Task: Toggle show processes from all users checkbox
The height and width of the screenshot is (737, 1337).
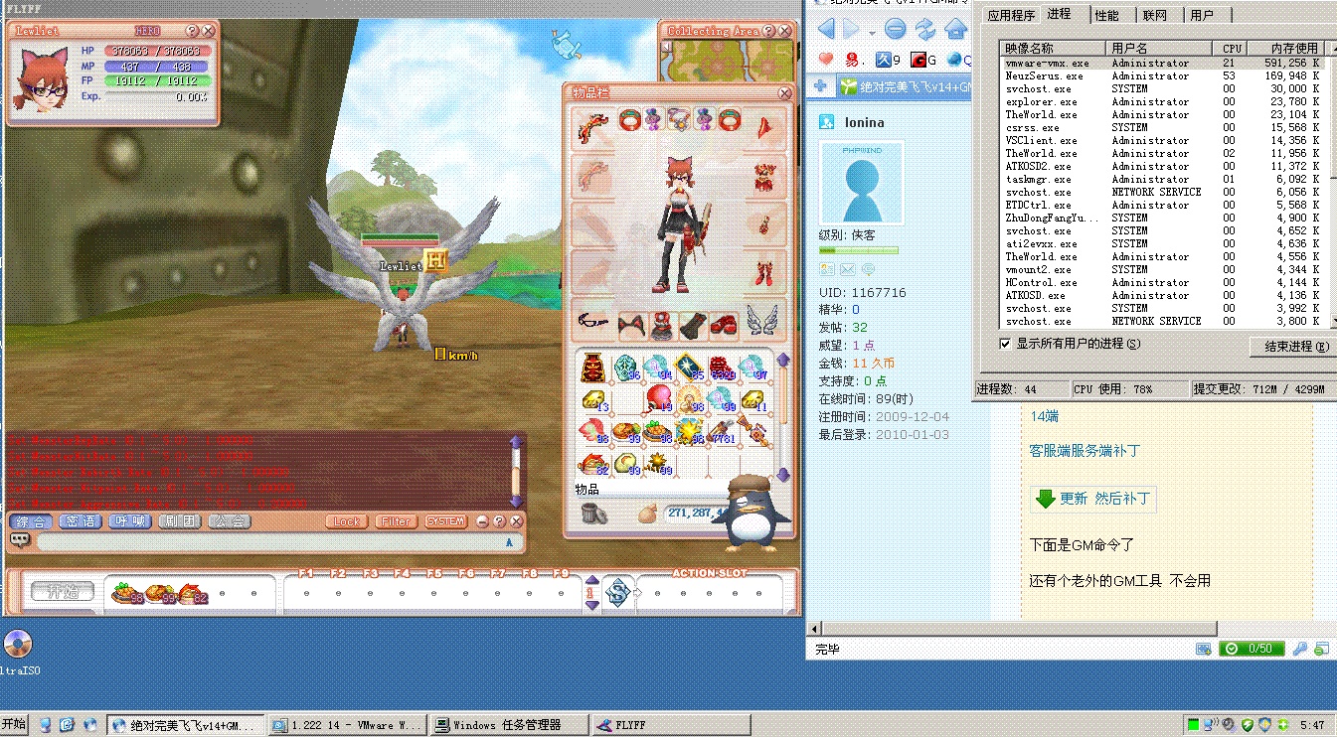Action: click(1005, 343)
